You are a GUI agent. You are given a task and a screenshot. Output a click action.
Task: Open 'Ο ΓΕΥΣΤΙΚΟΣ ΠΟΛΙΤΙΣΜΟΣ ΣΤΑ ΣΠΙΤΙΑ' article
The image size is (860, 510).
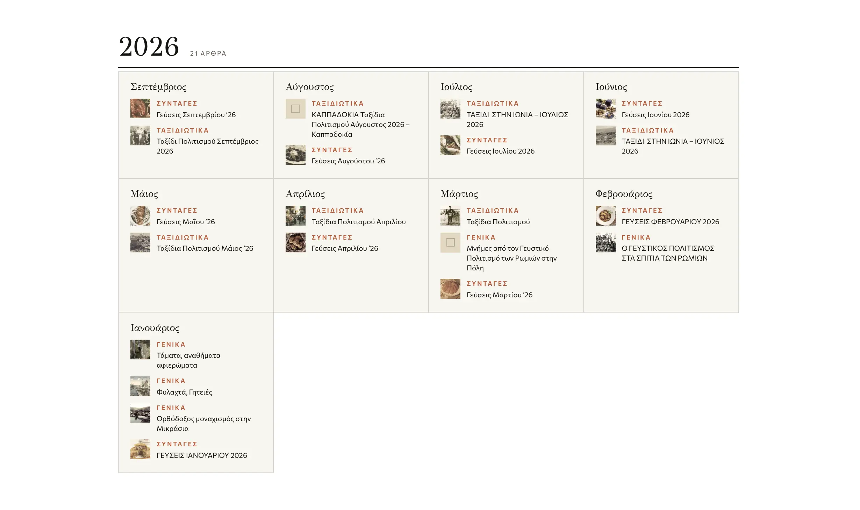(x=668, y=253)
